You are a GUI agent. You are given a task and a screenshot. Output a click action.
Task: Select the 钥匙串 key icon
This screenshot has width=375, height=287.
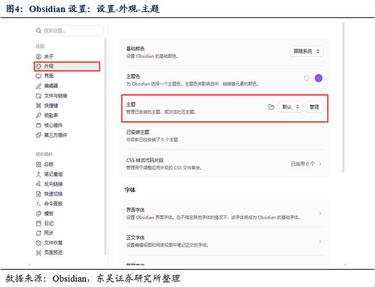tap(38, 115)
